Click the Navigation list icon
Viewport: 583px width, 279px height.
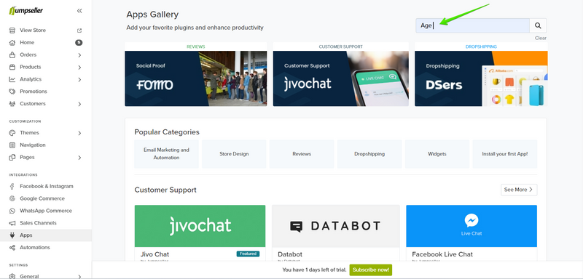12,145
